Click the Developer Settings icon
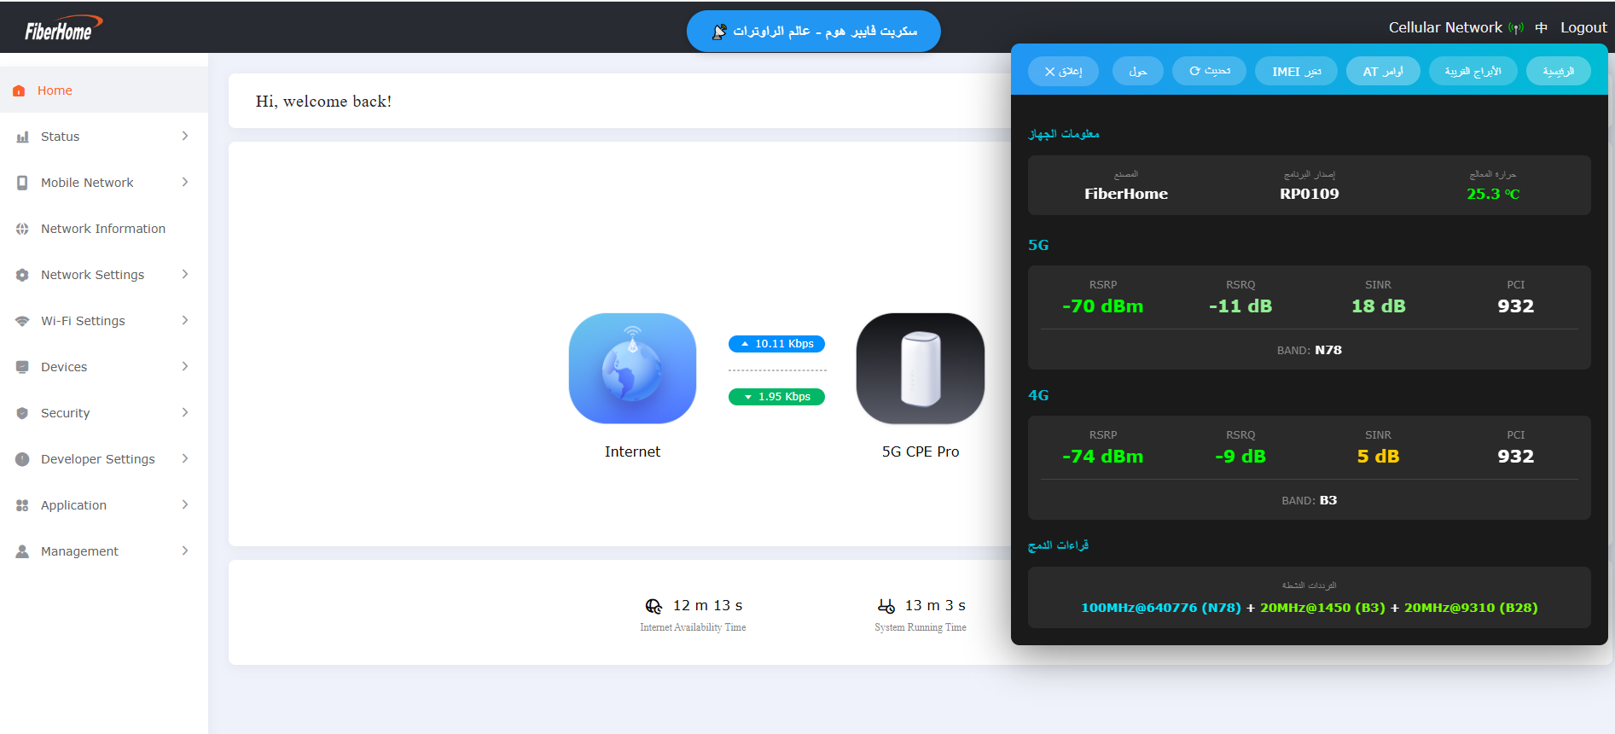Screen dimensions: 1615x734 pos(22,459)
